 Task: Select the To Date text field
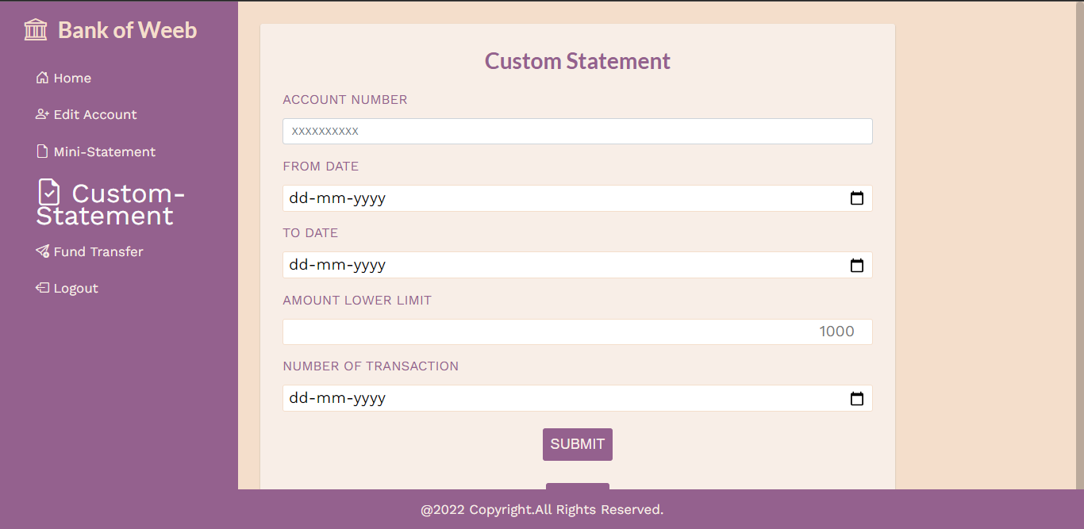click(555, 265)
